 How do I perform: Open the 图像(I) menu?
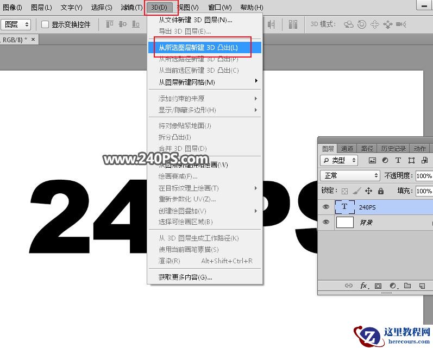pyautogui.click(x=12, y=8)
